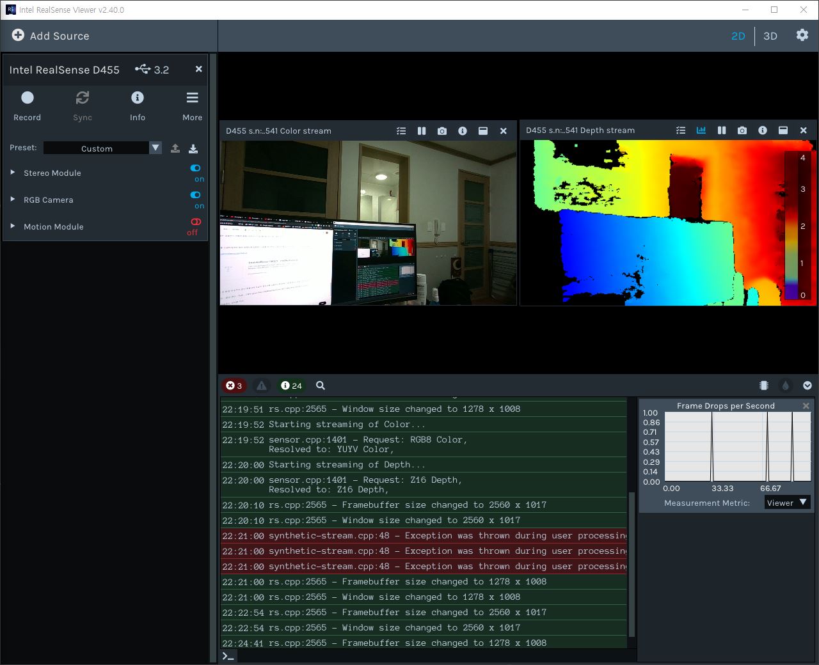Collapse the log panel with chevron icon

807,386
